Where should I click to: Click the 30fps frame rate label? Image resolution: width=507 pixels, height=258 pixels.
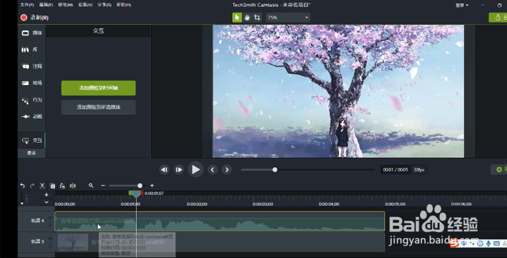click(x=419, y=170)
